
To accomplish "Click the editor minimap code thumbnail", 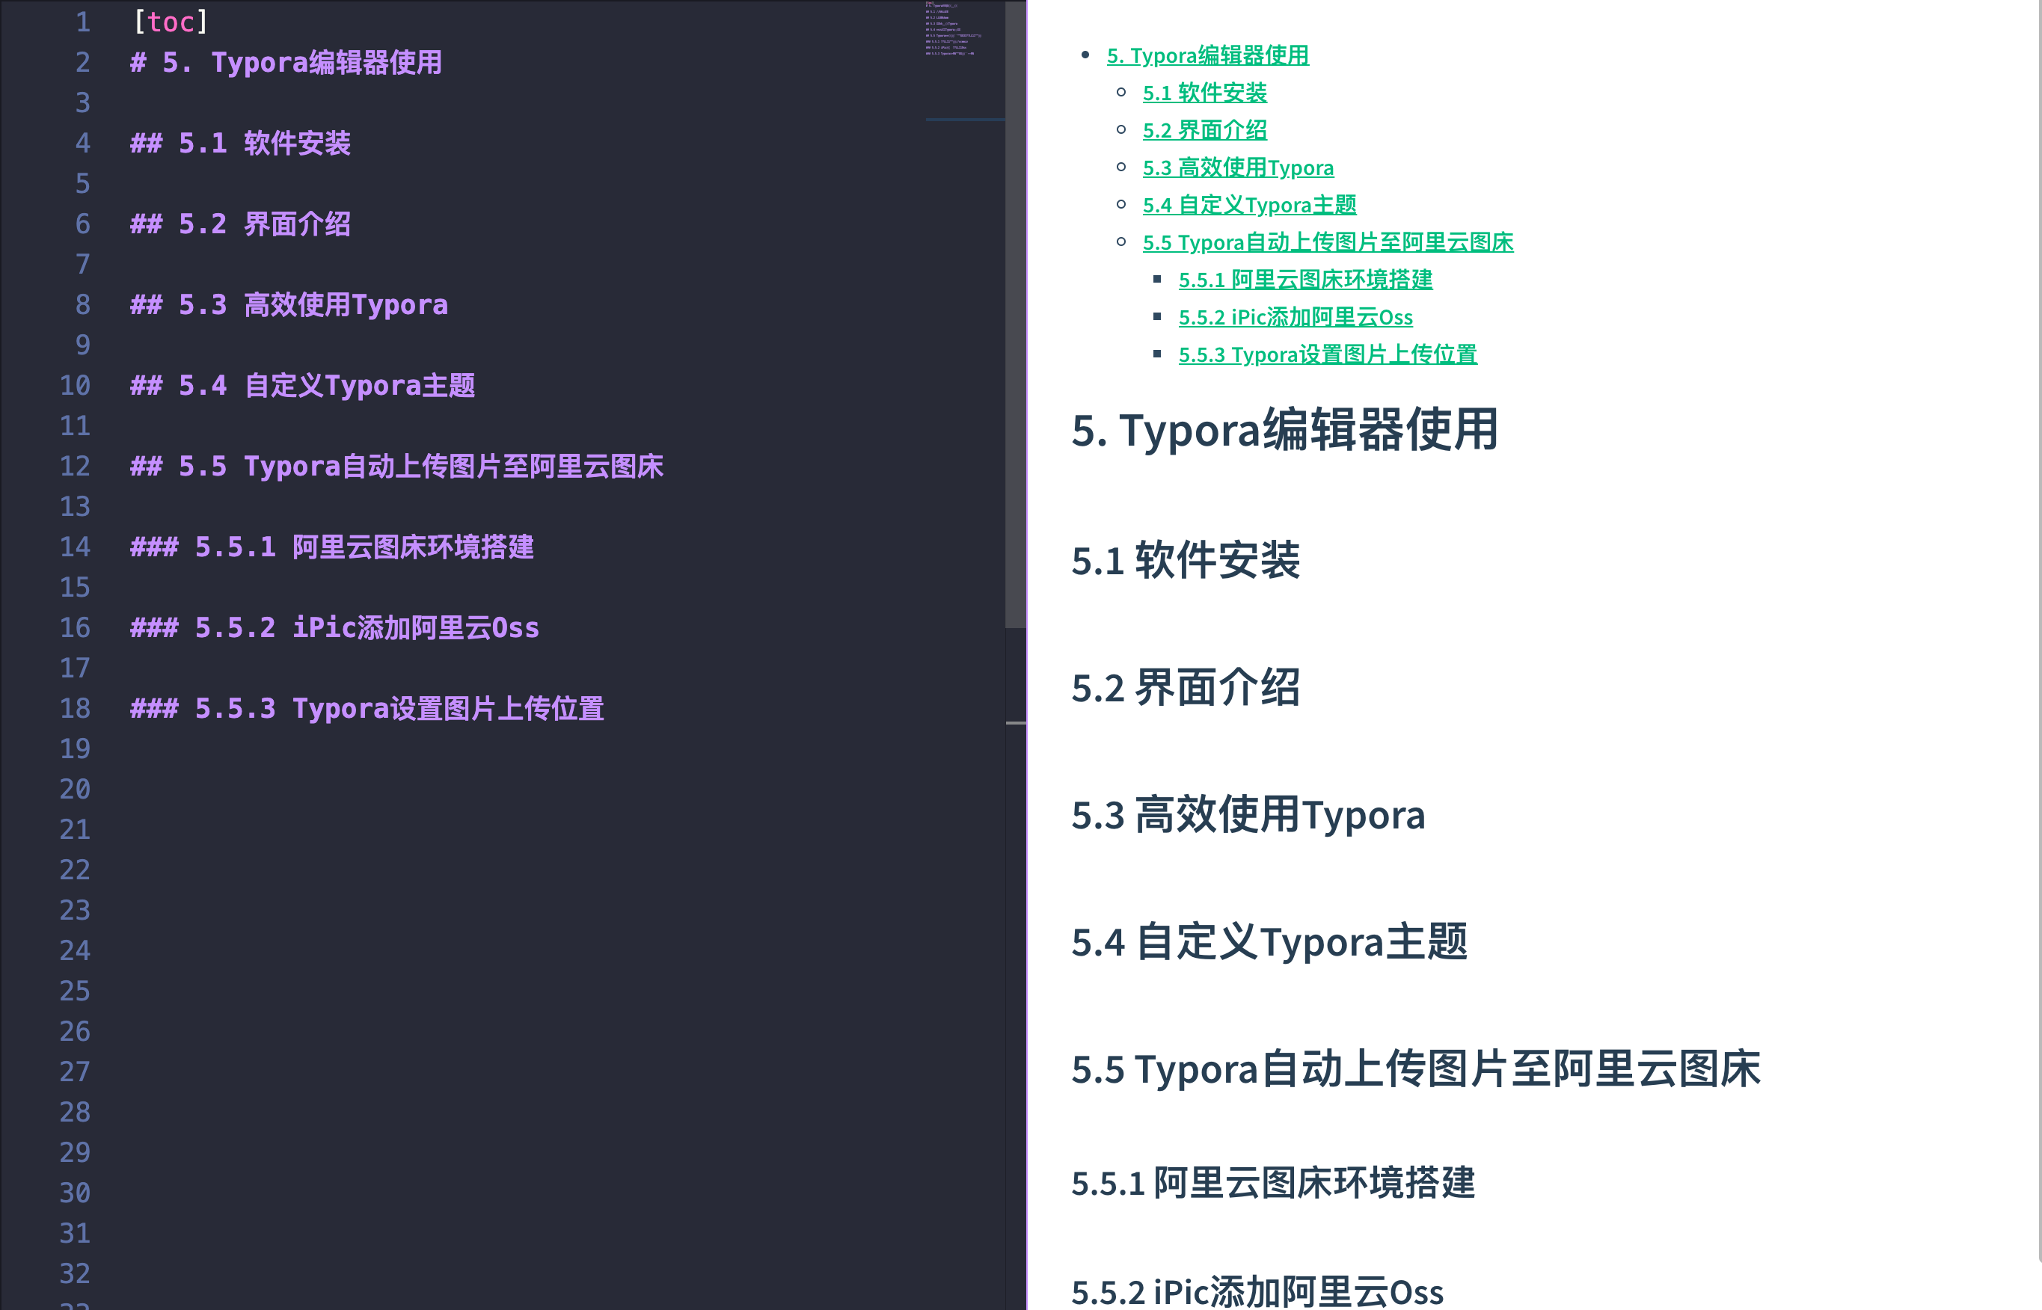I will pos(953,30).
